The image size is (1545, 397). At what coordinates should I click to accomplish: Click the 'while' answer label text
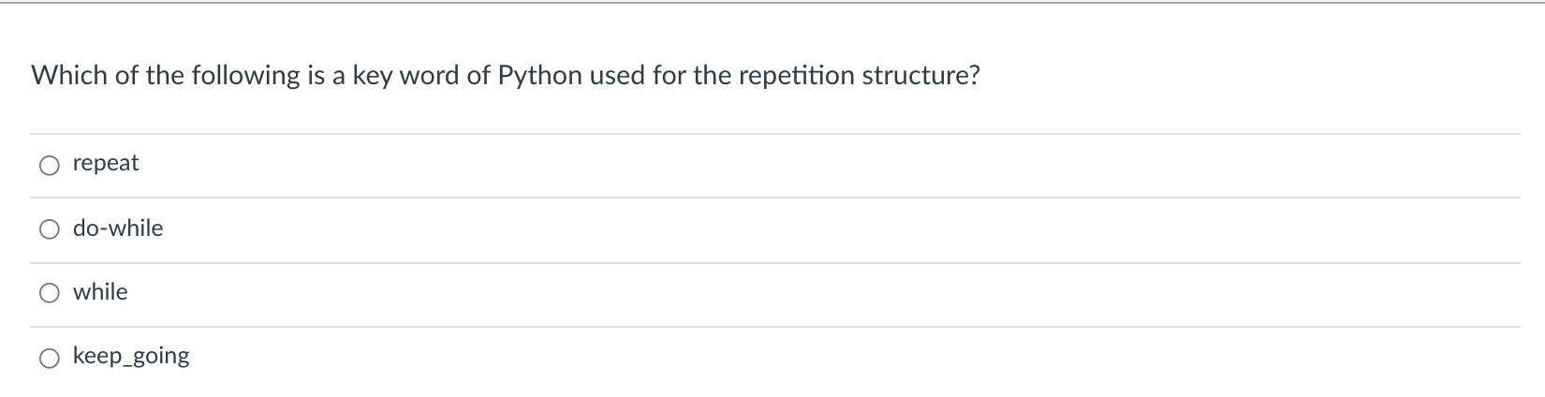[100, 291]
